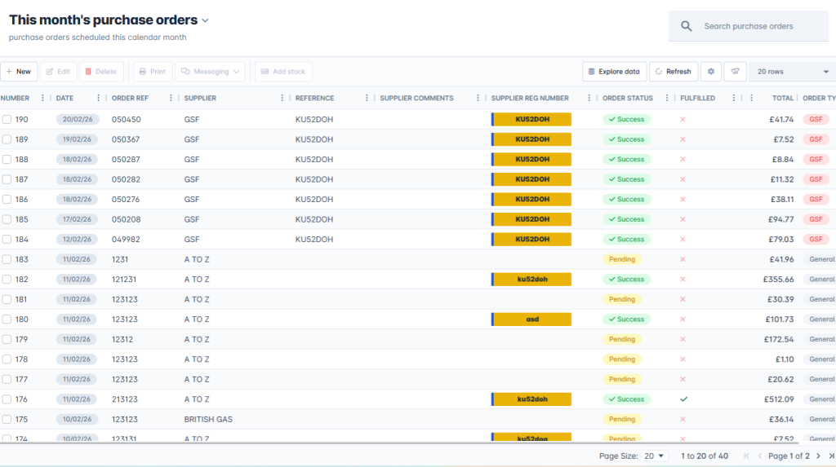This screenshot has height=467, width=836.
Task: Click the yellow KU52DOH plate on order 190
Action: (531, 119)
